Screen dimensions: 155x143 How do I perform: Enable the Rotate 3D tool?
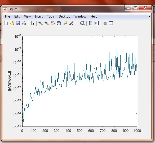(x=59, y=23)
